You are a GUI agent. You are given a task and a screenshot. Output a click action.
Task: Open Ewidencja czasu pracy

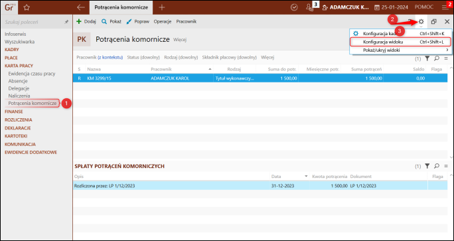(32, 74)
